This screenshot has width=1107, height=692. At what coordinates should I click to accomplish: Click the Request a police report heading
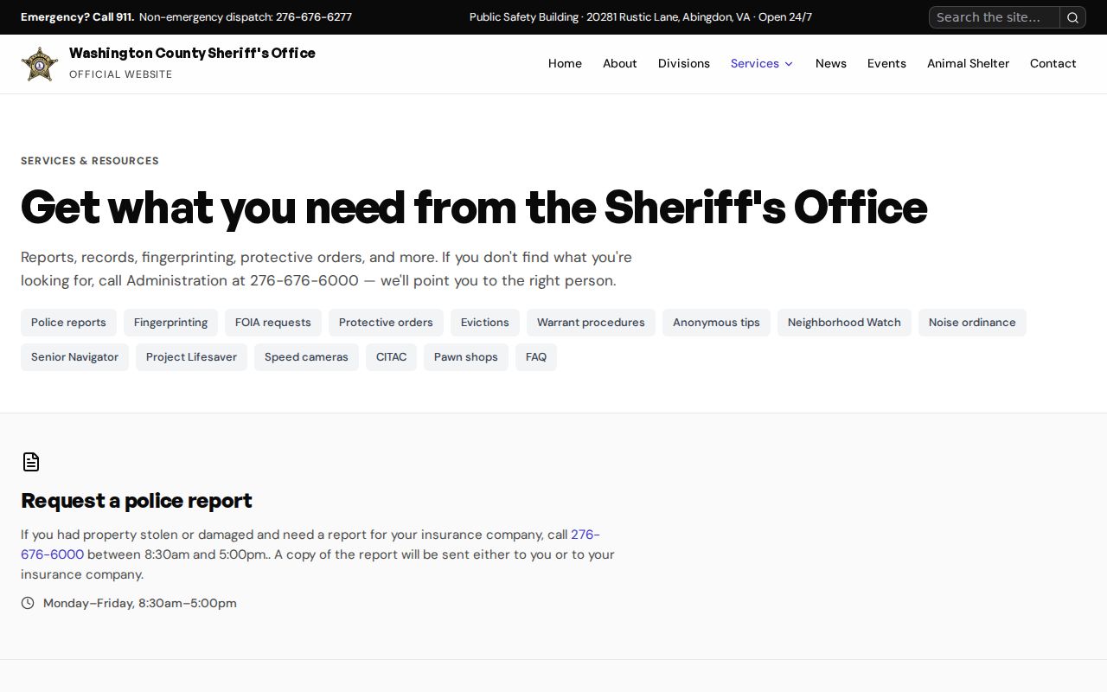137,501
